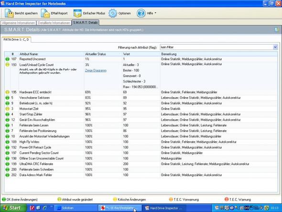The image size is (282, 212).
Task: Click the Kritische Änderungen legend icon
Action: click(115, 200)
